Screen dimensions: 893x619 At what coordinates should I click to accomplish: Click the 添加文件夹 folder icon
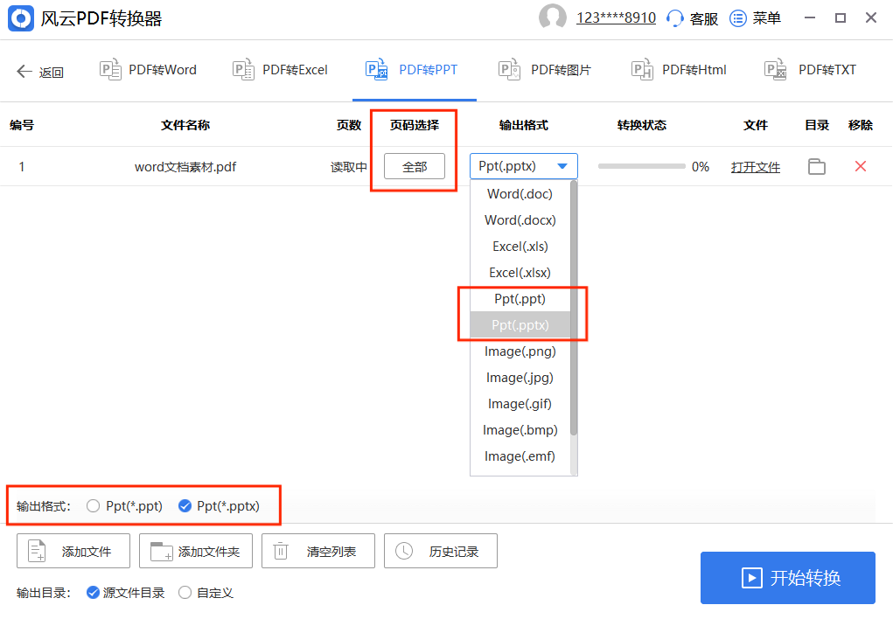pos(161,551)
